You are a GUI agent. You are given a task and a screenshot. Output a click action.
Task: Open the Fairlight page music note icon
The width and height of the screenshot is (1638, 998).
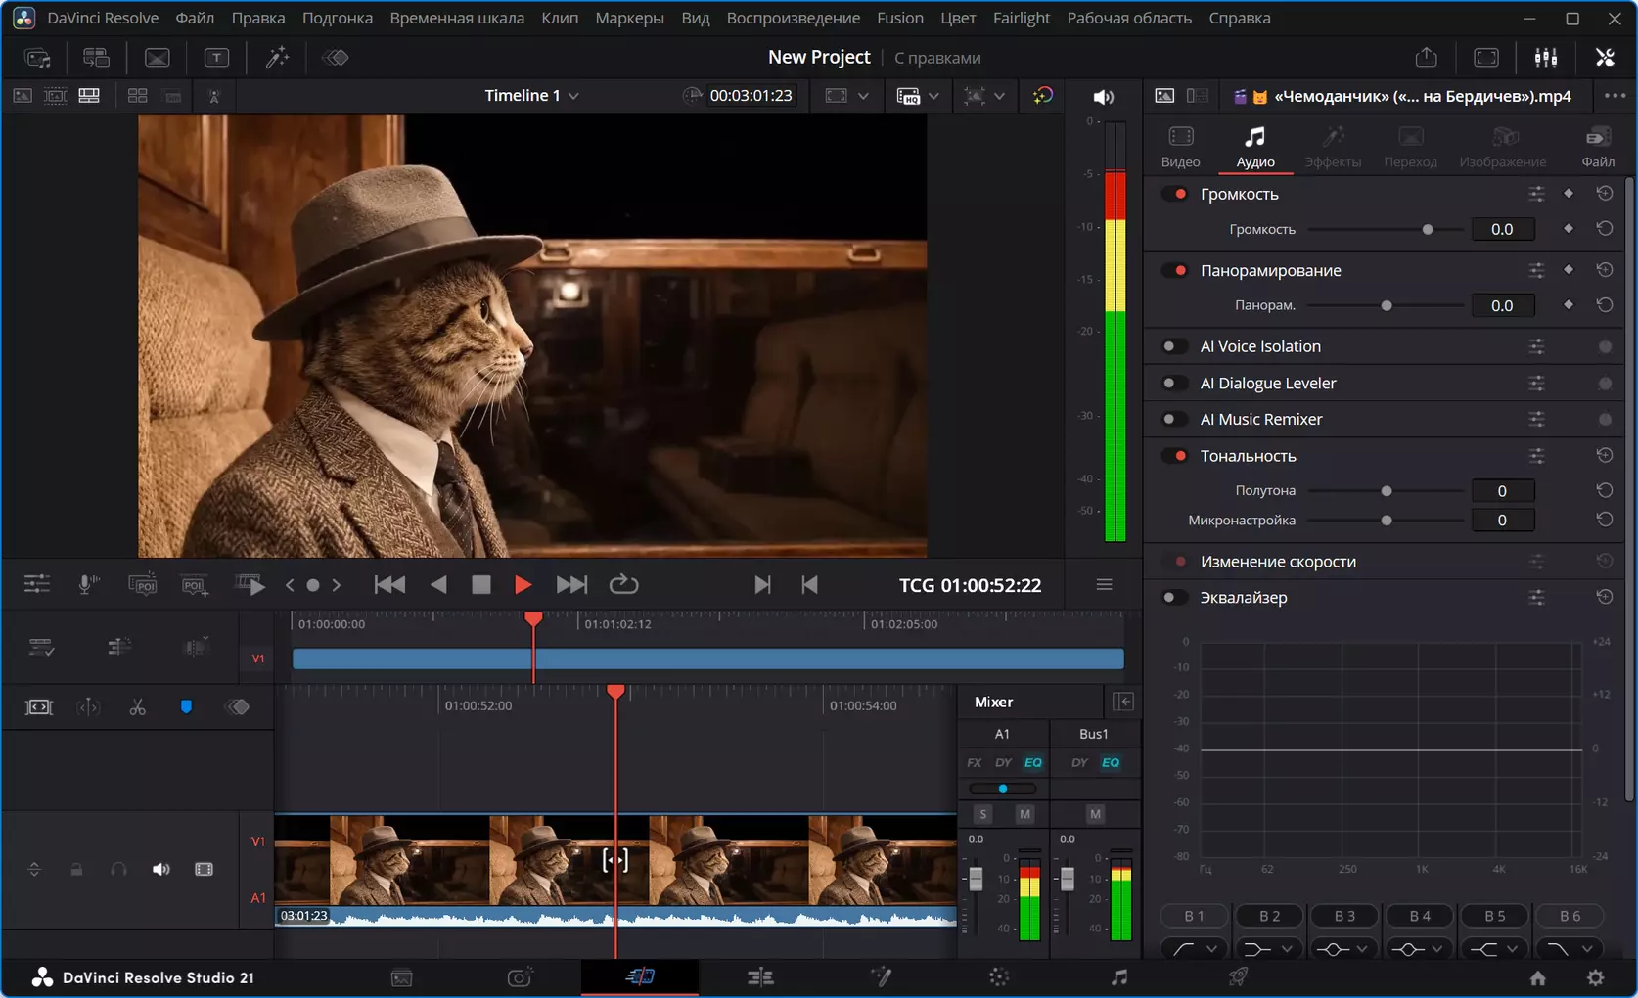[x=1119, y=976]
